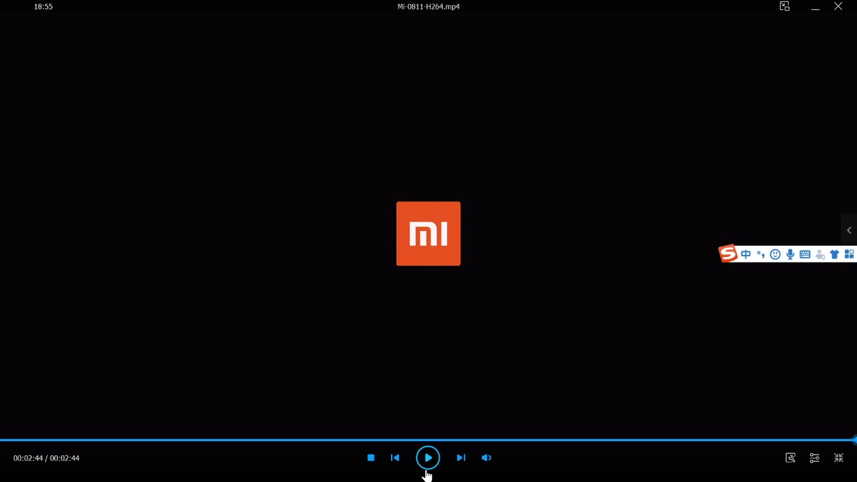Exit fullscreen with the inward arrows icon

pyautogui.click(x=838, y=458)
